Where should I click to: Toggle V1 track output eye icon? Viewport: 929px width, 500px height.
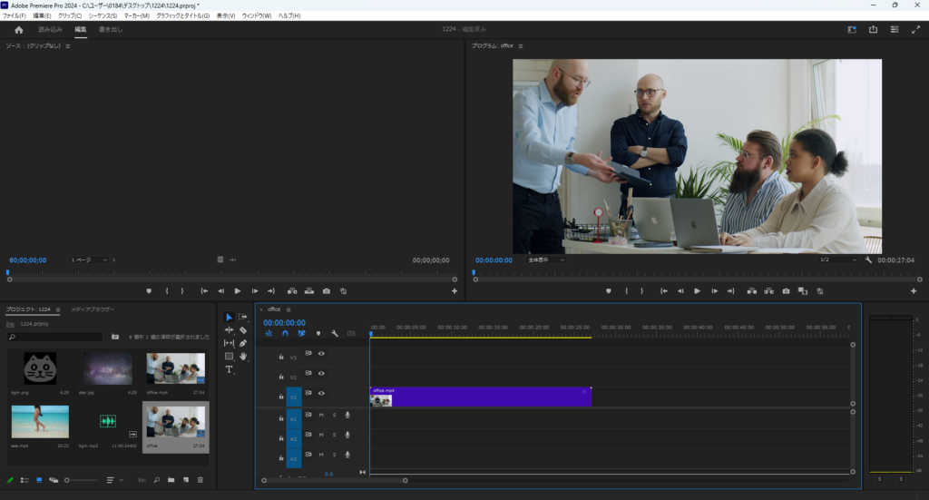(321, 394)
